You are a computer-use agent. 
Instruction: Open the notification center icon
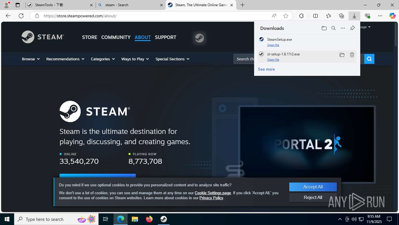(389, 219)
